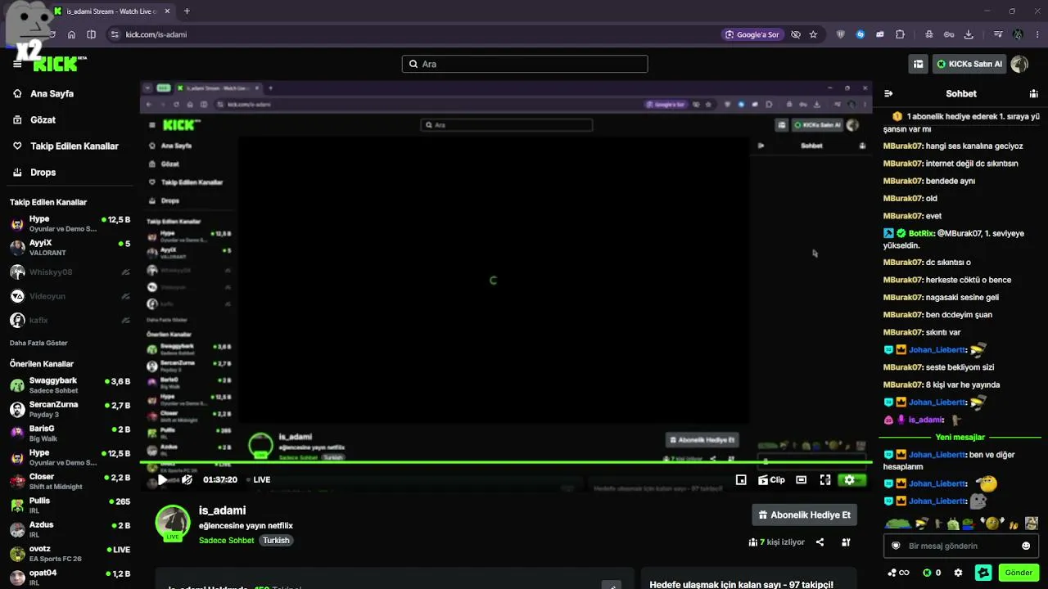Screen dimensions: 1048x589
Task: Toggle fullscreen for the stream
Action: (825, 480)
